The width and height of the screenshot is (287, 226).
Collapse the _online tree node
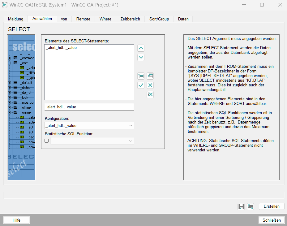tap(10, 112)
